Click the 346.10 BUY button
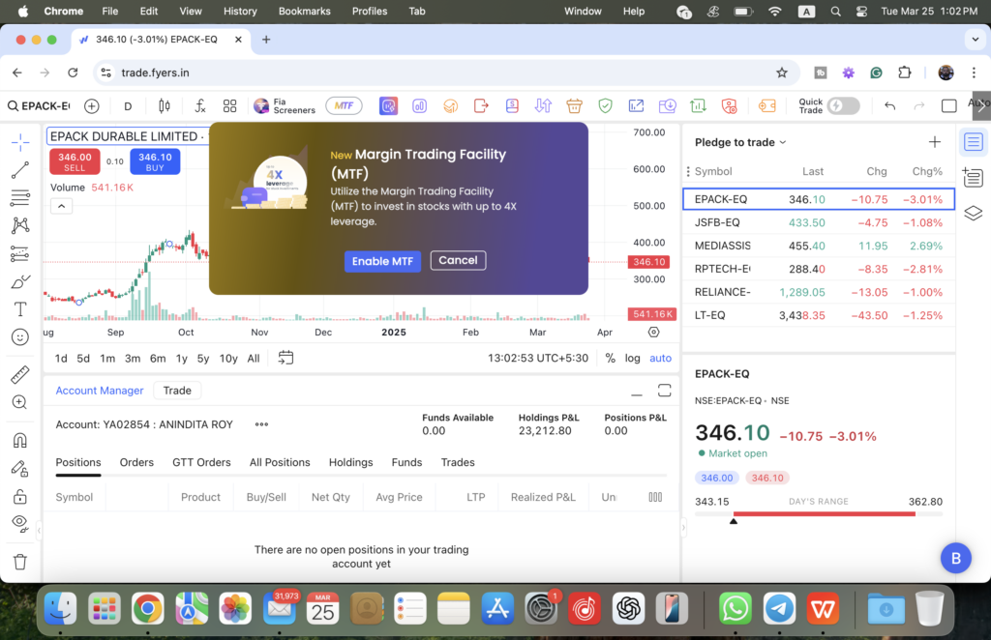 pyautogui.click(x=155, y=161)
